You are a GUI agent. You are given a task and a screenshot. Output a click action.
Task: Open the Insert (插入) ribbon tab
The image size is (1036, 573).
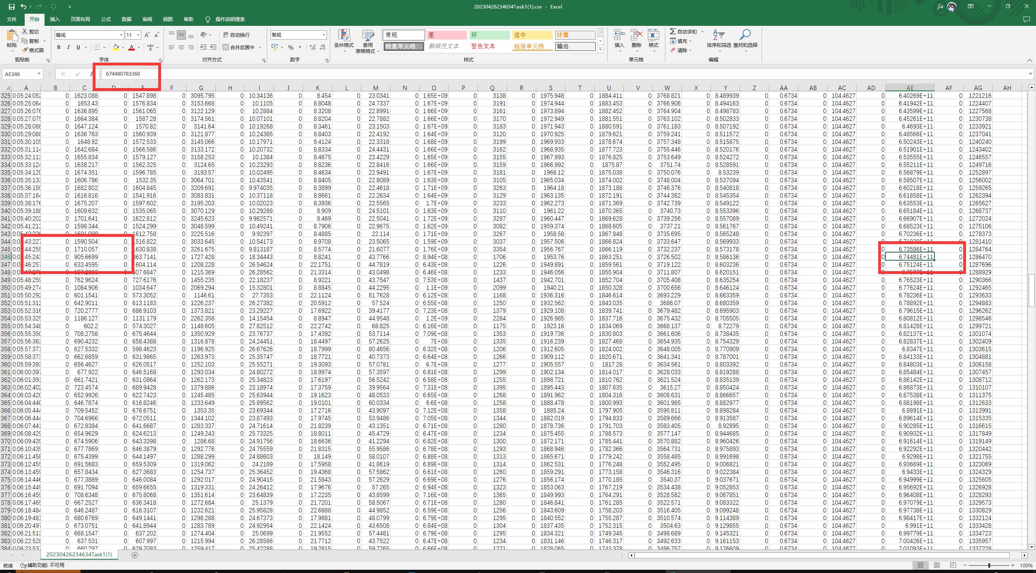click(55, 19)
